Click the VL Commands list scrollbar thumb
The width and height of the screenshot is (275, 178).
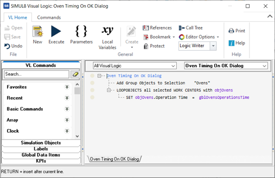coord(77,91)
